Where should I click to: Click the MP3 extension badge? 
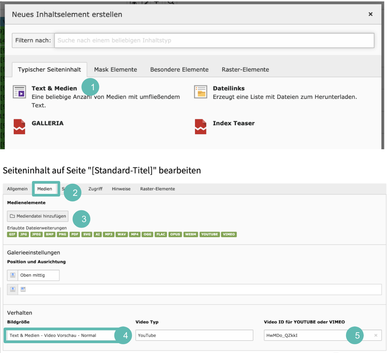(109, 234)
